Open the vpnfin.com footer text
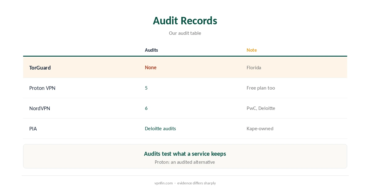Screen dimensions: 370x189 coord(163,183)
